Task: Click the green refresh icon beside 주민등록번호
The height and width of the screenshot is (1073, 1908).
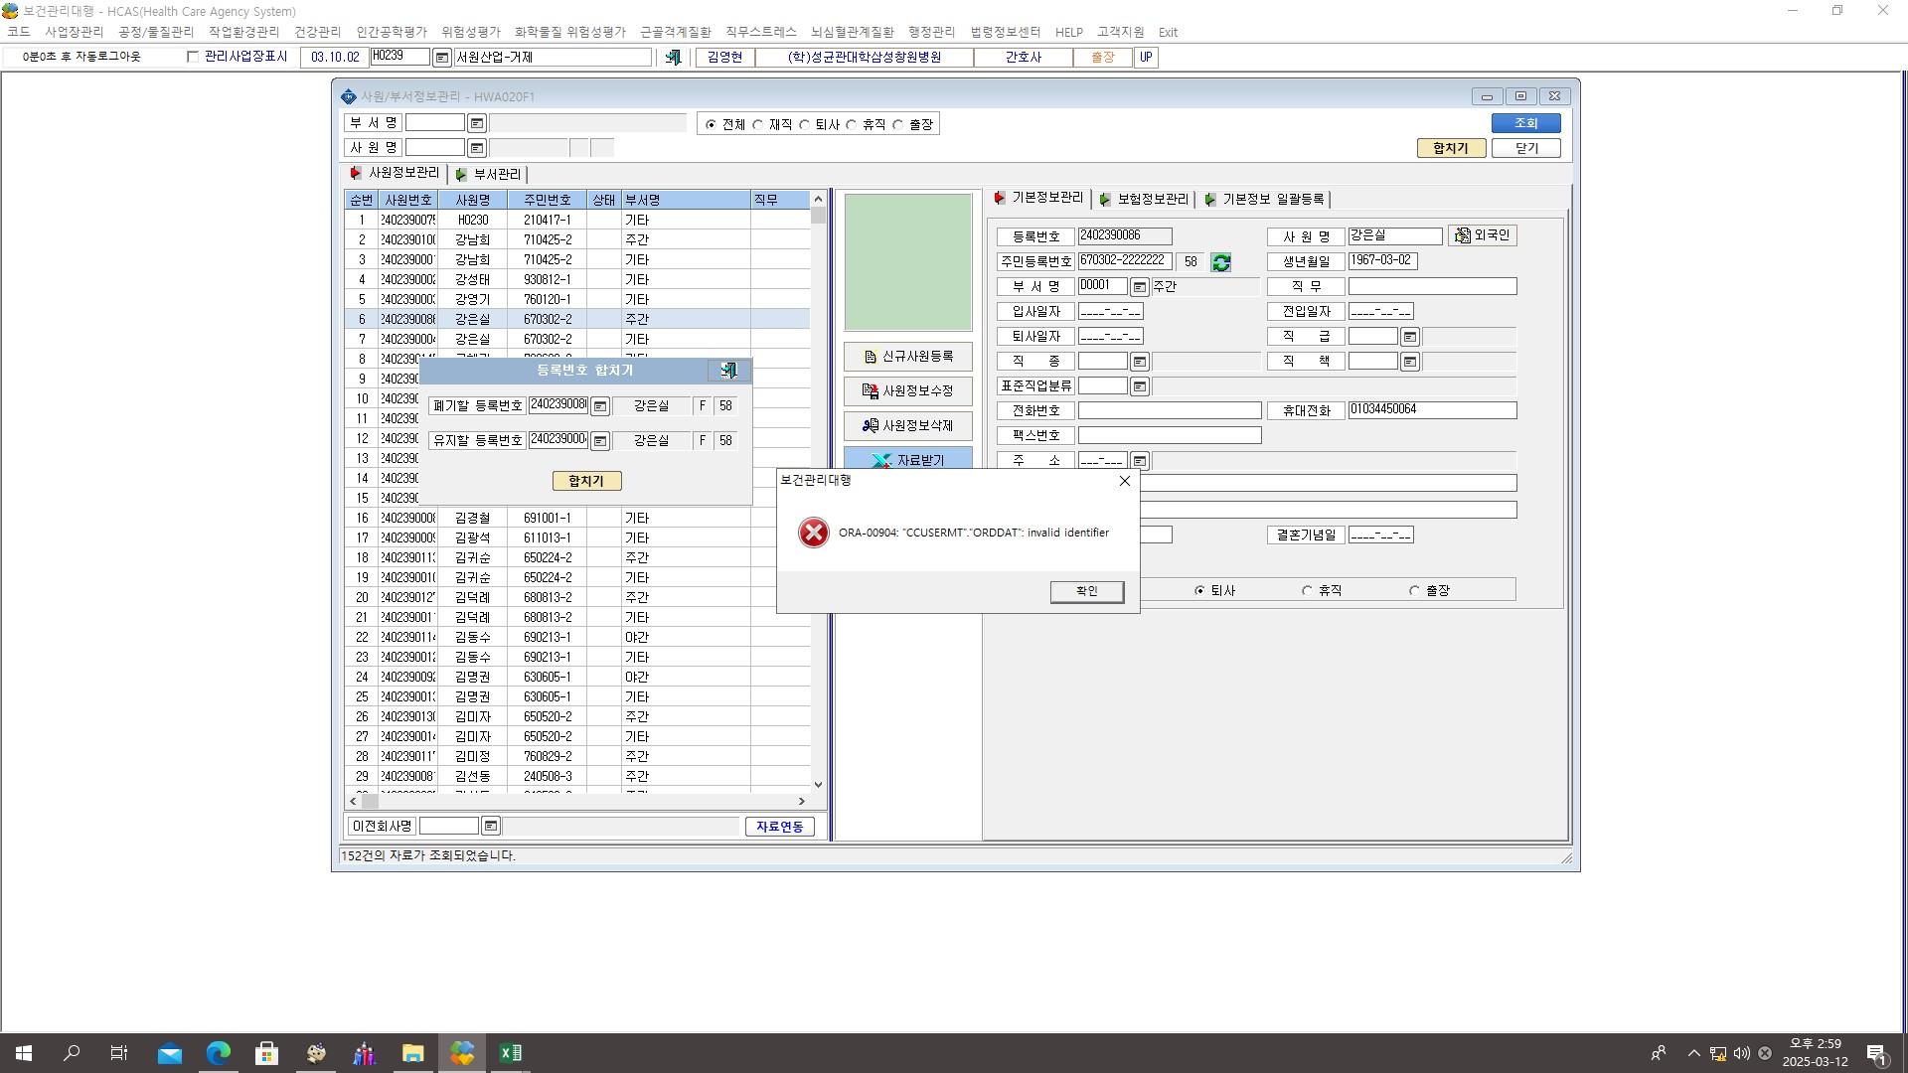Action: click(1221, 262)
